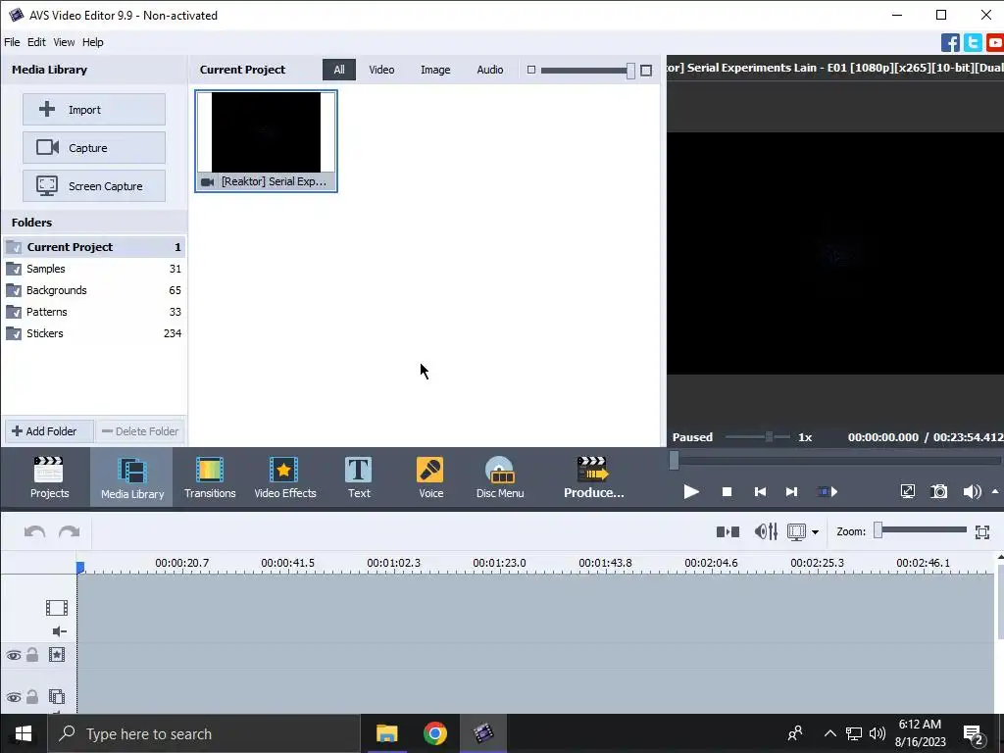Image resolution: width=1004 pixels, height=753 pixels.
Task: Click the Screen Capture button
Action: coord(94,186)
